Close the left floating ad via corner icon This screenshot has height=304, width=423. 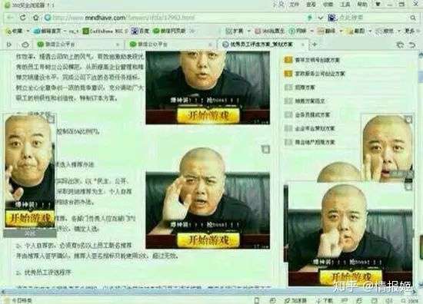[51, 119]
